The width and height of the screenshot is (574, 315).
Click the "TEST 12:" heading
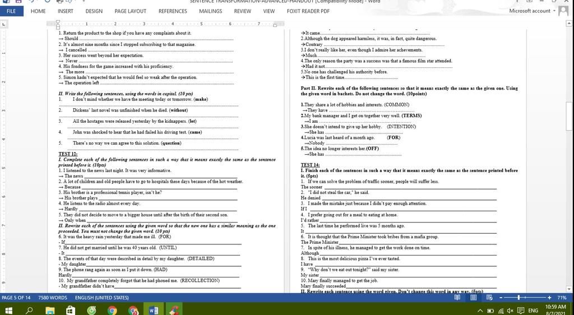[x=68, y=154]
